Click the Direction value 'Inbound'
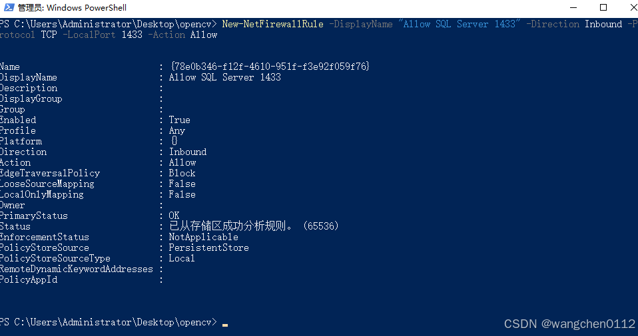The height and width of the screenshot is (336, 638). point(188,152)
